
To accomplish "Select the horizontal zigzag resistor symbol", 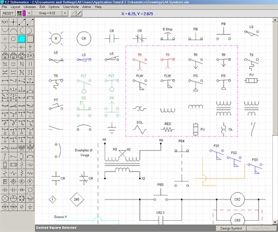I will pyautogui.click(x=30, y=173).
